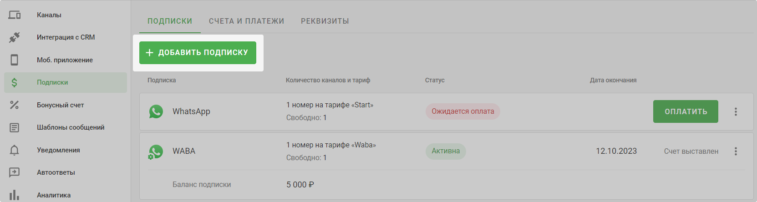The width and height of the screenshot is (757, 202).
Task: Switch to the Счета и платежи tab
Action: click(x=246, y=21)
